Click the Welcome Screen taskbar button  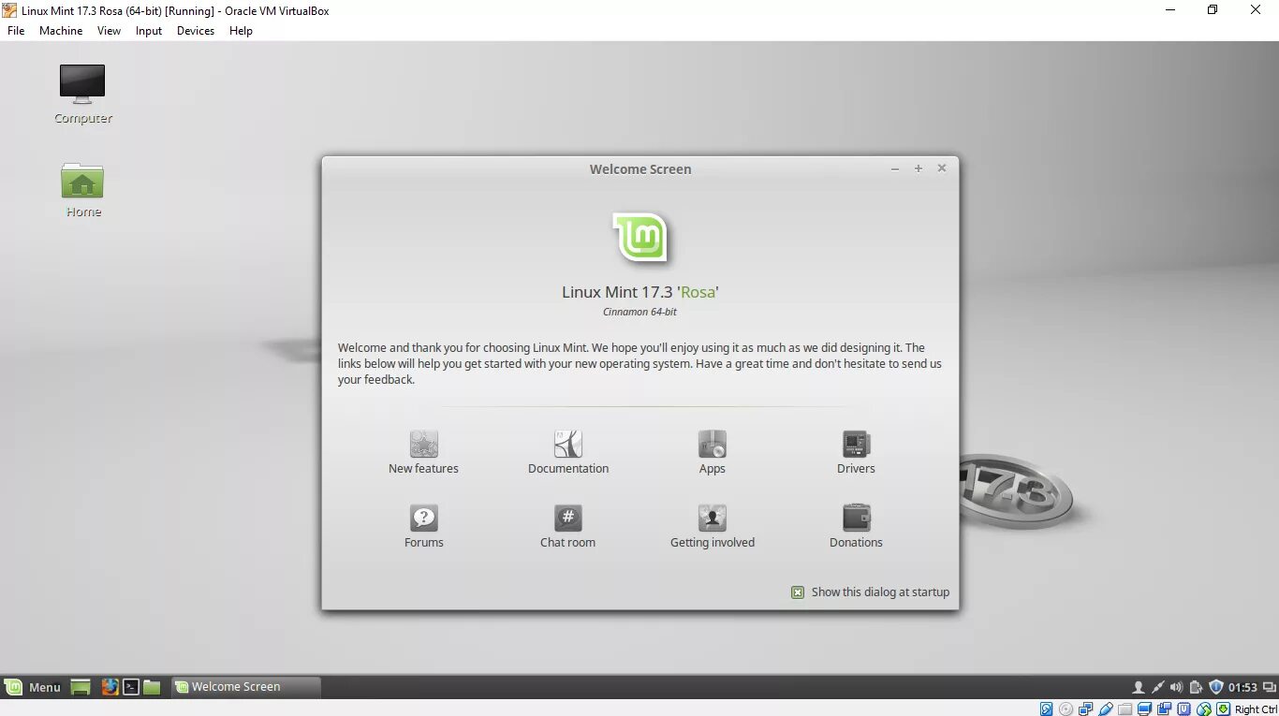pos(246,687)
